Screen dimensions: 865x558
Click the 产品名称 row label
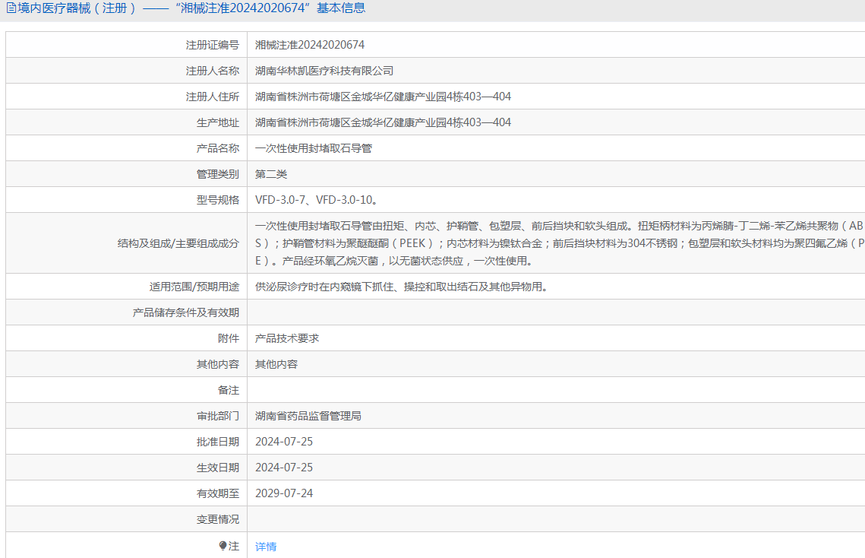coord(218,148)
